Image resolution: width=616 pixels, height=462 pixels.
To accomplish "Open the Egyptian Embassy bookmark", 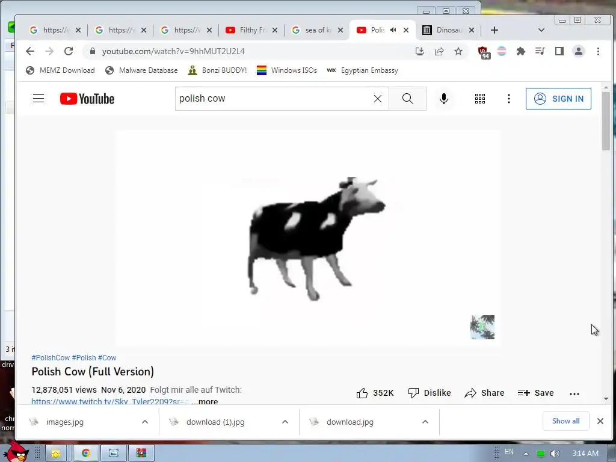I will click(362, 70).
